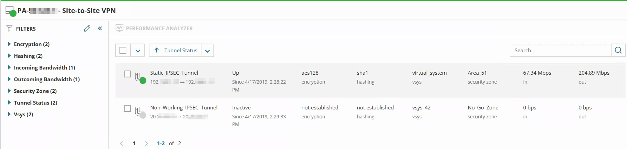Click the Performance Analyzer chart icon
This screenshot has width=627, height=149.
click(119, 28)
